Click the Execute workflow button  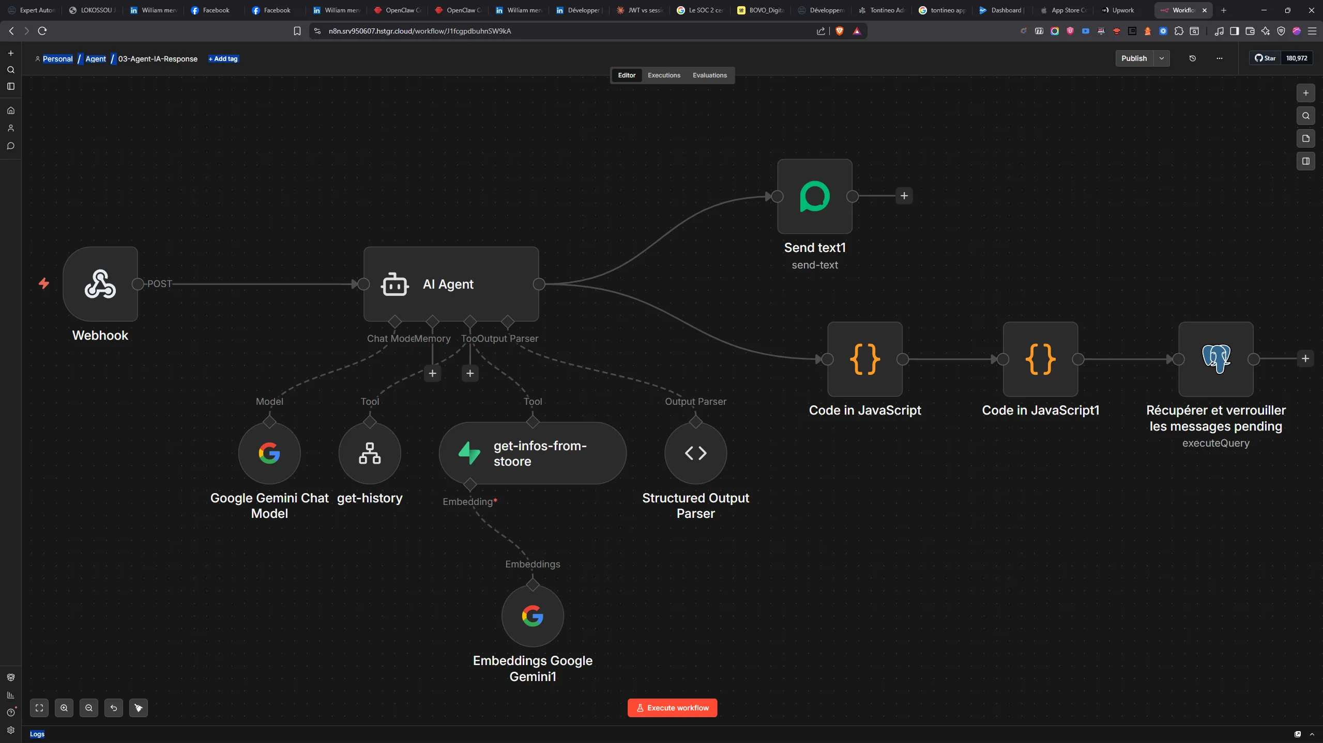[x=672, y=708]
